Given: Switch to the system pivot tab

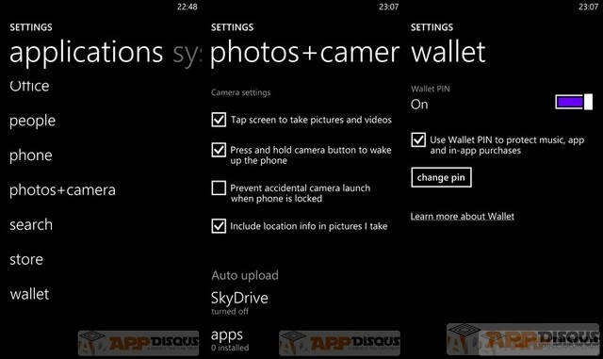Looking at the screenshot, I should pos(187,54).
